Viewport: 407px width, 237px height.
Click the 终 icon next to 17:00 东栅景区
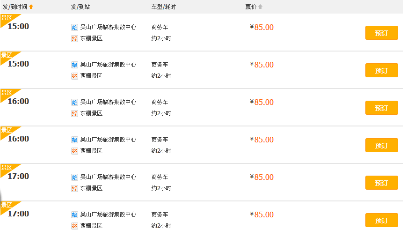[74, 188]
